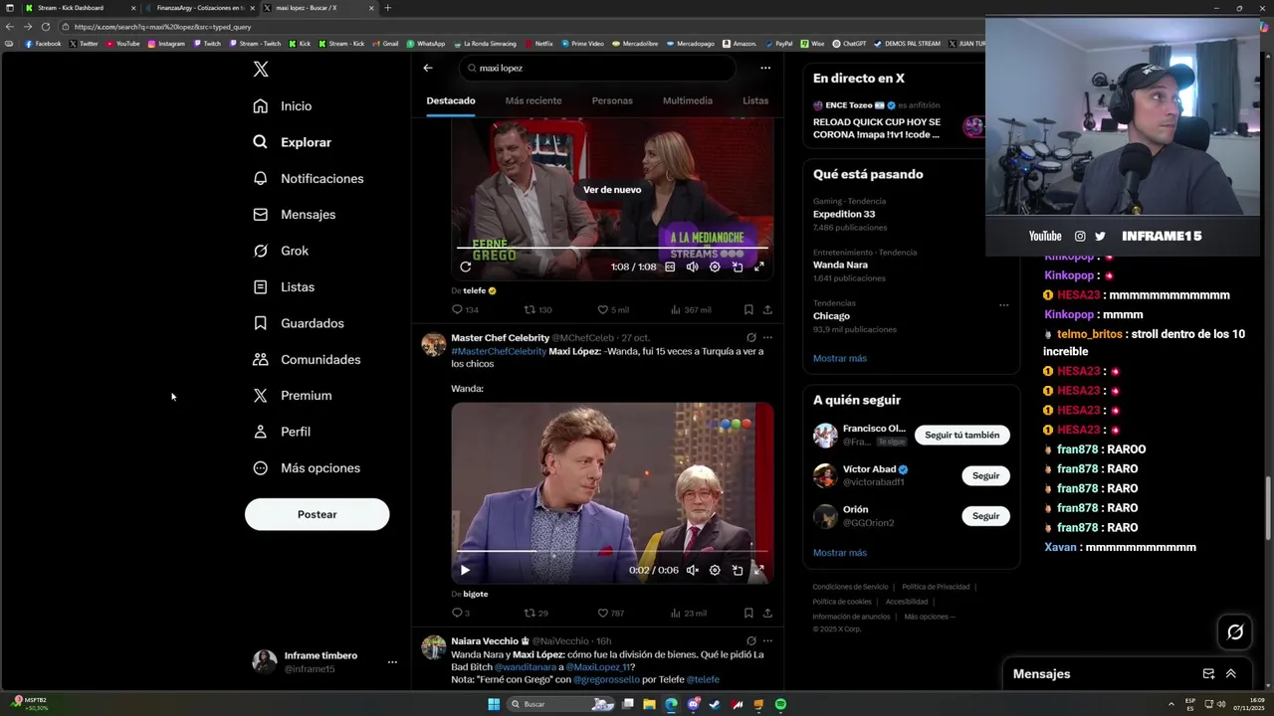1274x716 pixels.
Task: Switch to Multimedia tab
Action: pos(688,101)
